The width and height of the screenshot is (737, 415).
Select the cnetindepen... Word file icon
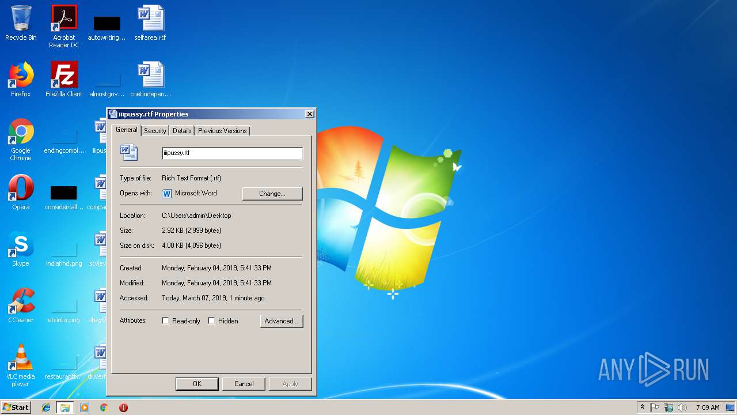[x=150, y=80]
